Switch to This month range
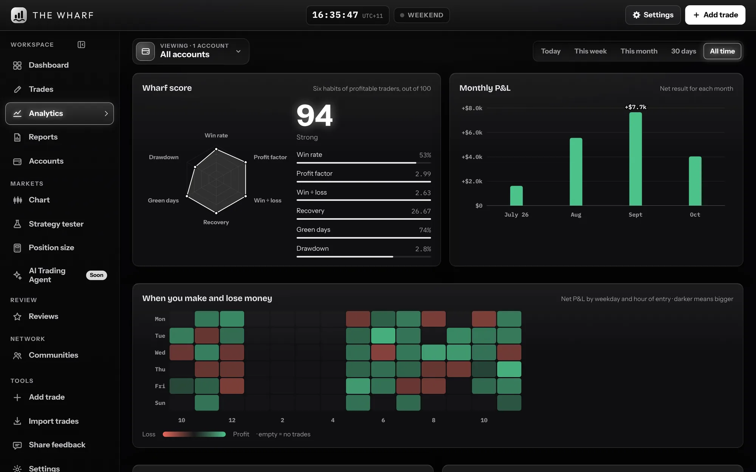Screen dimensions: 756x472 (x=639, y=51)
